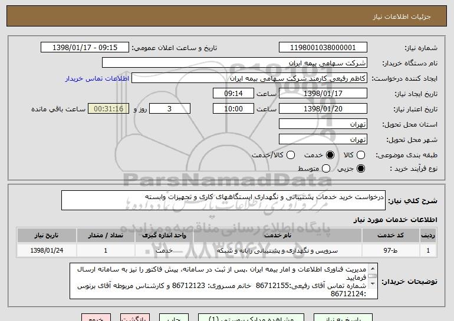Open the اطلاعات تماس خریدار link
The height and width of the screenshot is (321, 454).
(x=97, y=78)
